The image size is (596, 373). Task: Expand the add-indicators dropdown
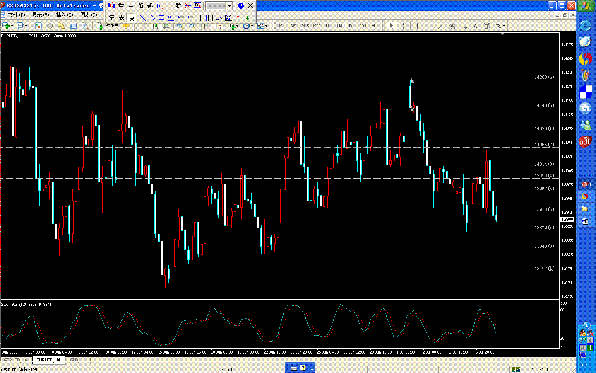[237, 26]
